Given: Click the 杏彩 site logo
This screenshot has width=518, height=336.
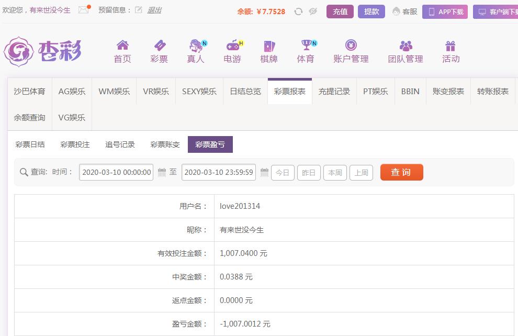Looking at the screenshot, I should tap(42, 51).
